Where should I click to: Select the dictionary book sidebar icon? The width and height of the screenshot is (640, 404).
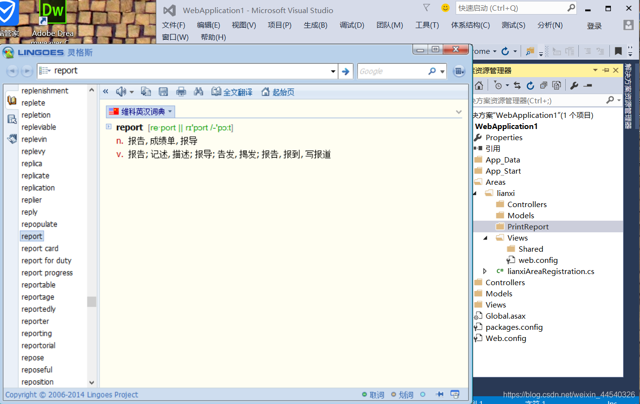tap(12, 100)
